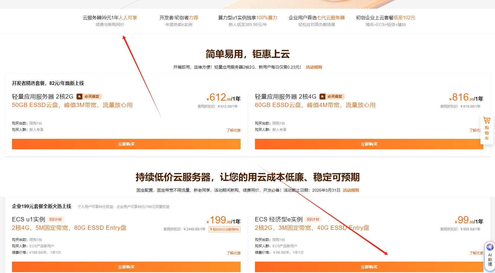Click 立即购买 for ECS 经济型e实例
The height and width of the screenshot is (273, 495).
click(x=369, y=267)
